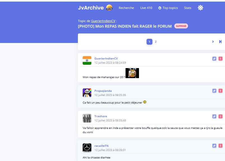
Task: Copy permalink of Propapanda's post
Action: (214, 91)
